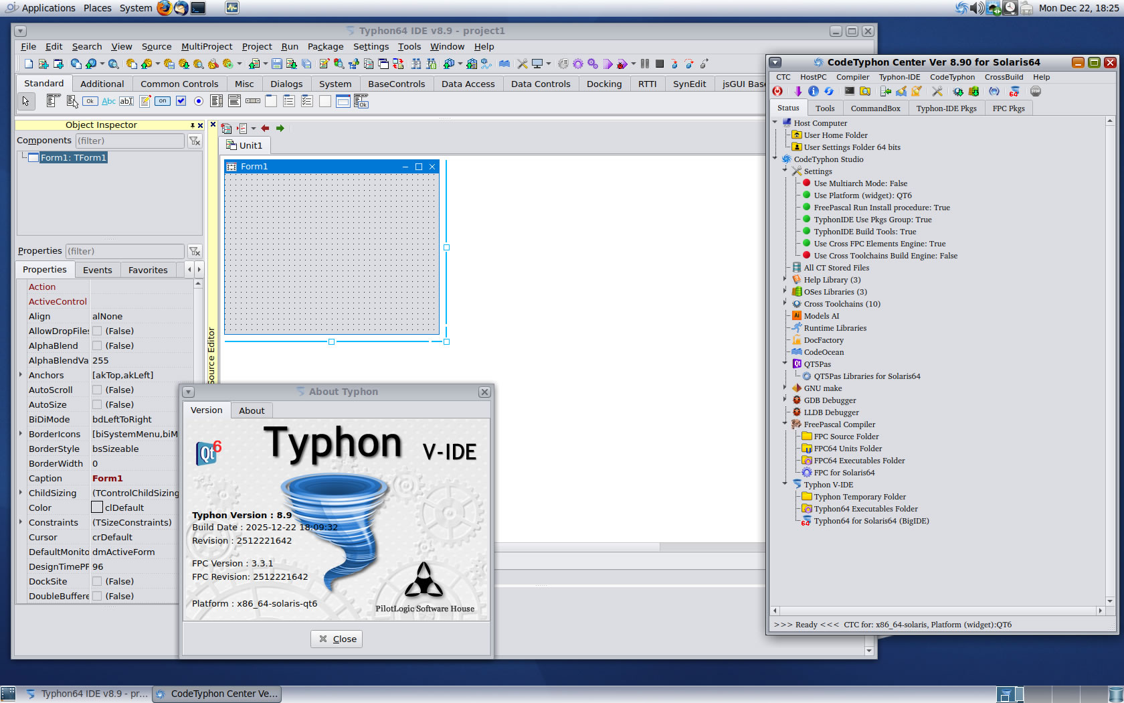Viewport: 1124px width, 703px height.
Task: Click the Pause button in the IDE toolbar
Action: tap(644, 64)
